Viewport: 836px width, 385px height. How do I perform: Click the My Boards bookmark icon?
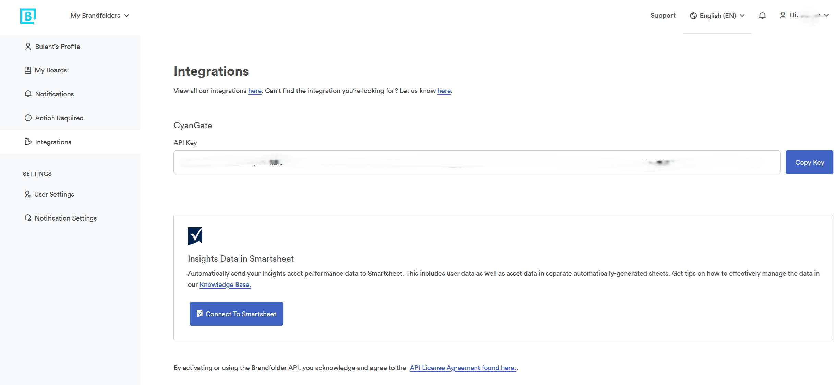click(x=28, y=70)
